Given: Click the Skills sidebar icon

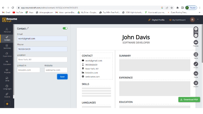Looking at the screenshot, I should (7, 79).
